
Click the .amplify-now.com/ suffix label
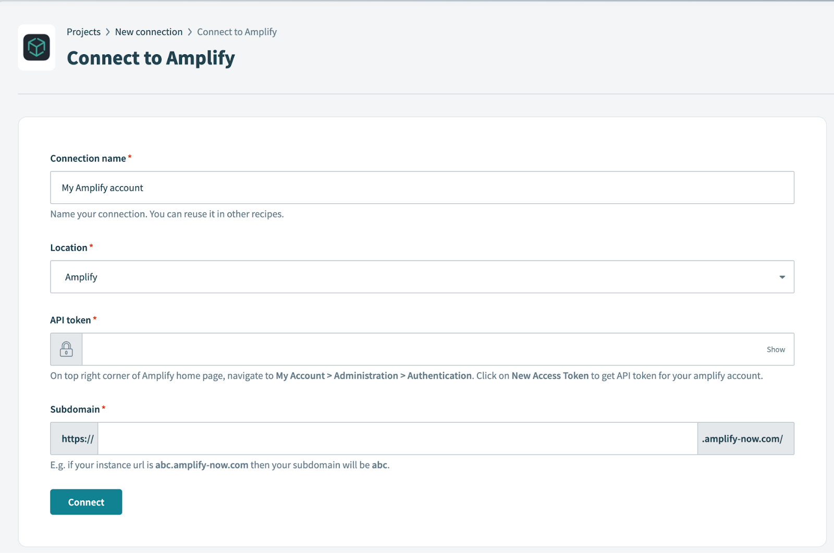point(745,438)
